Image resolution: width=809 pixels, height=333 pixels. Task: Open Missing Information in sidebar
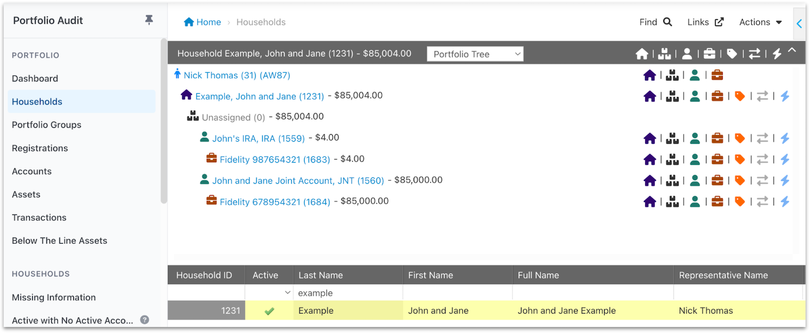coord(54,297)
